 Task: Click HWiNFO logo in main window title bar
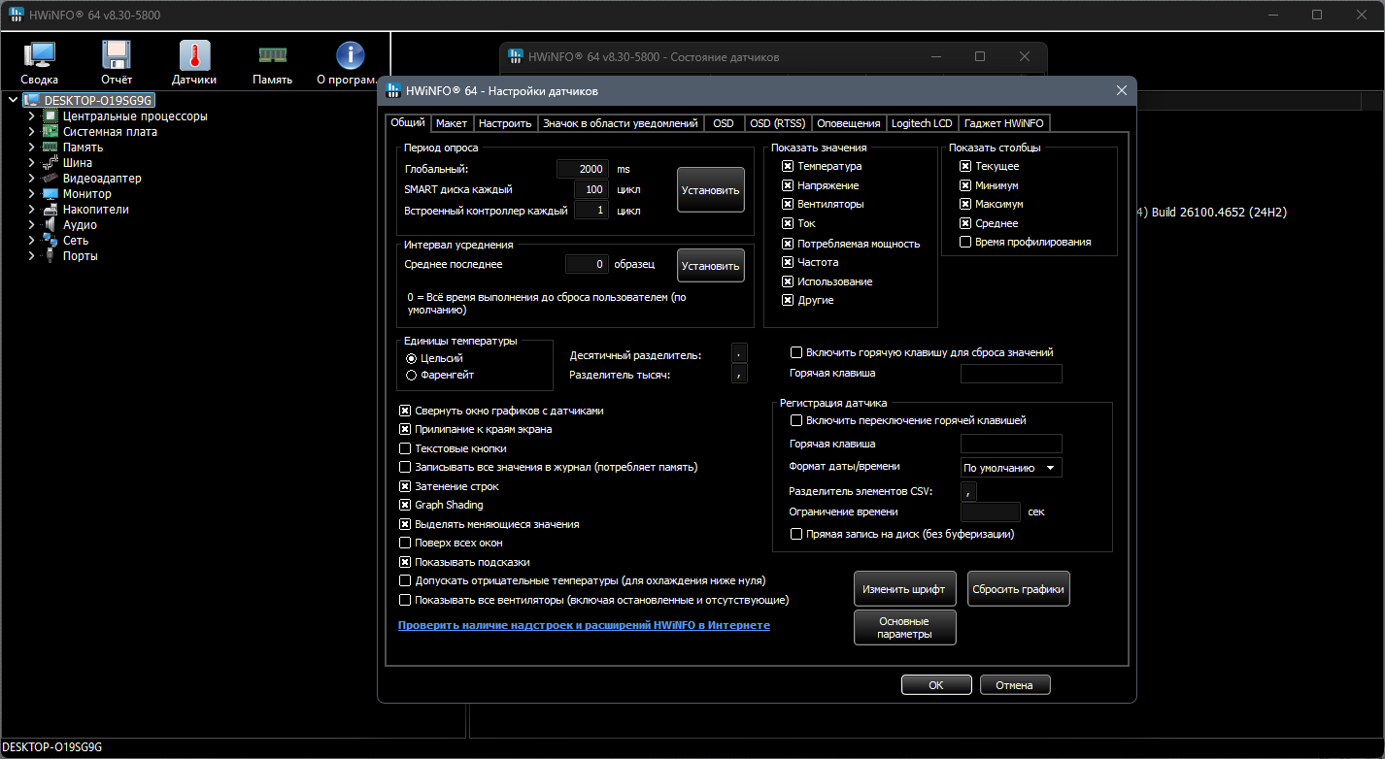point(17,15)
